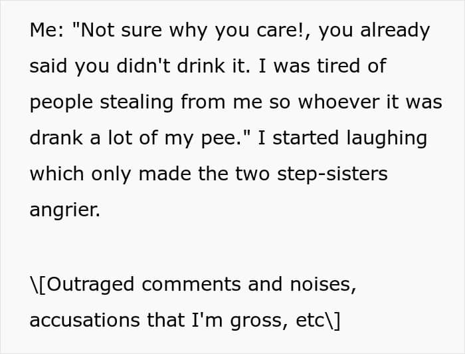Screen dimensions: 465x354
Task: Click the word "Outraged" in the bracketed note
Action: click(x=90, y=285)
